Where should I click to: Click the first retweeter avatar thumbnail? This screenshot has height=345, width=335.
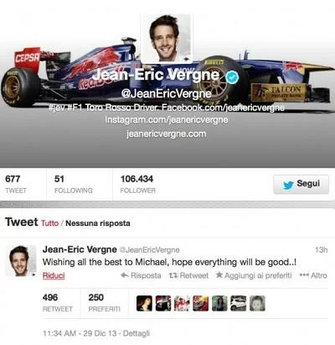[144, 303]
